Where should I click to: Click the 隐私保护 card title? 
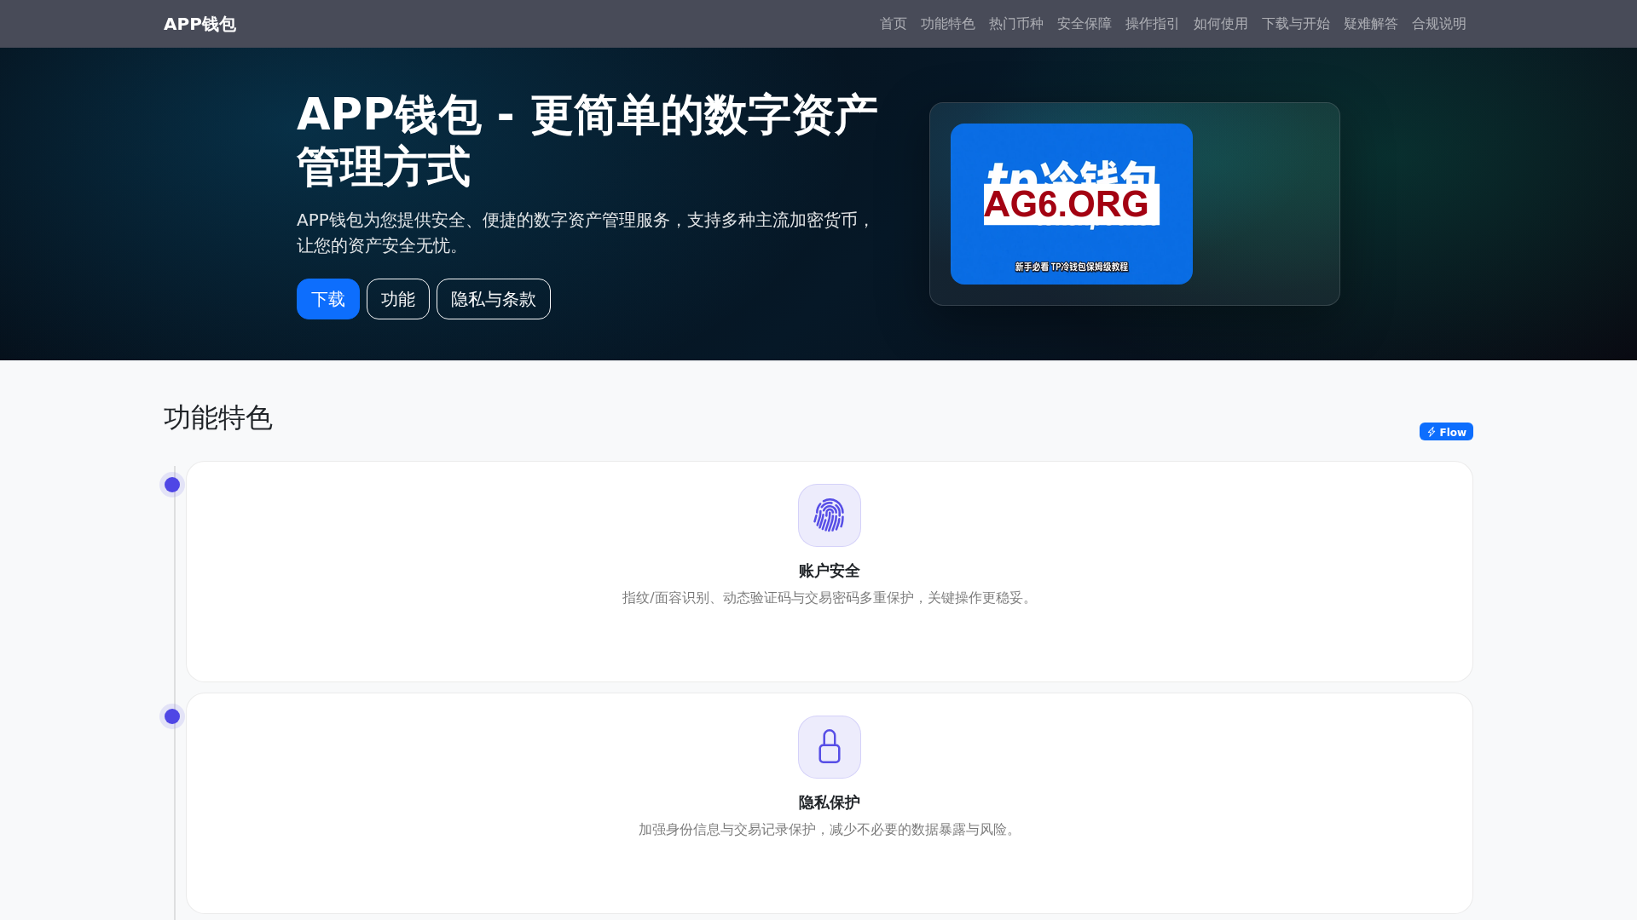click(x=830, y=802)
